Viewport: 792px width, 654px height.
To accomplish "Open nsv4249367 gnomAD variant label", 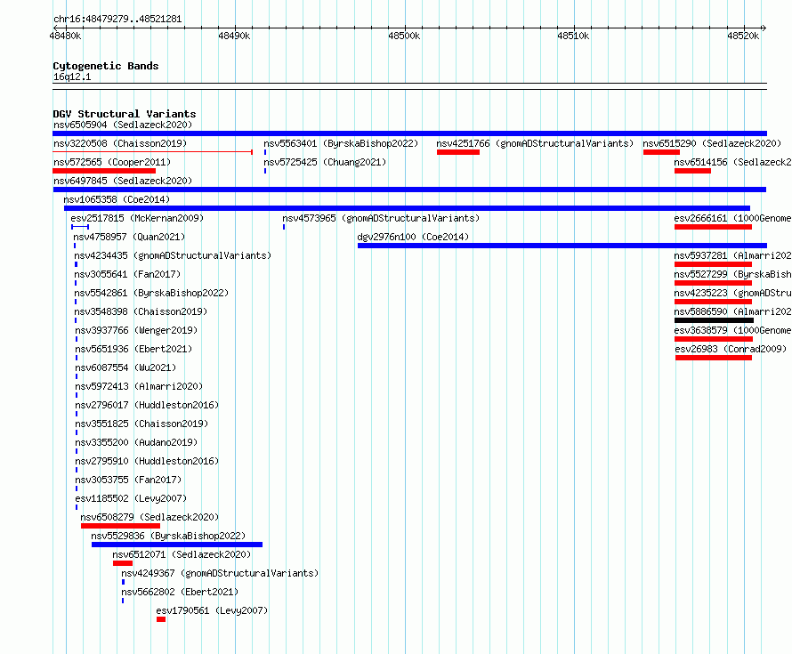I will coord(220,573).
